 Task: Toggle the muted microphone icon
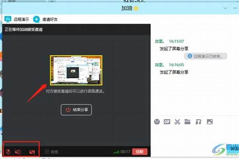click(8, 152)
